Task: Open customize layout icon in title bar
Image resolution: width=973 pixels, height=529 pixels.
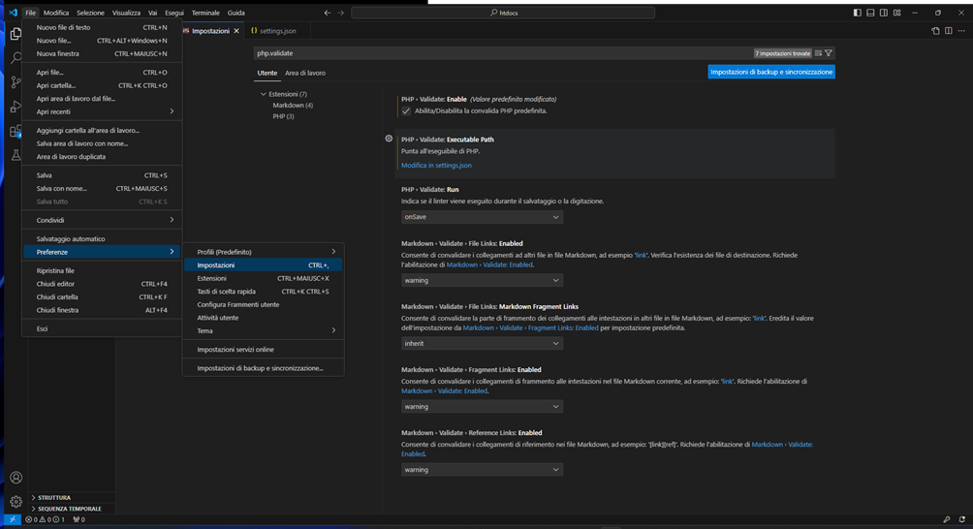Action: 896,13
